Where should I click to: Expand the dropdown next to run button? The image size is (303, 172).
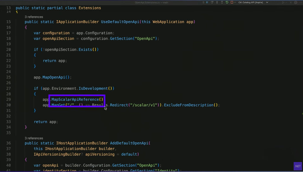pos(287,2)
